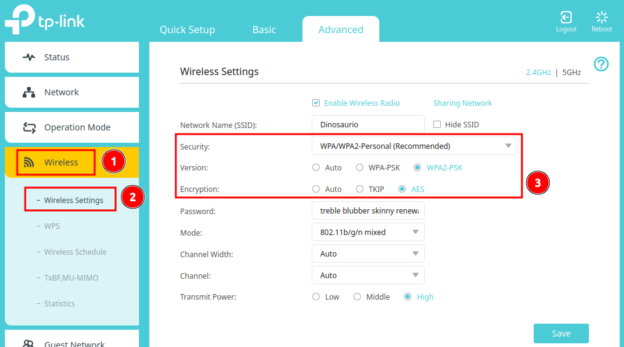Click the Logout icon
This screenshot has height=347, width=624.
click(x=566, y=17)
